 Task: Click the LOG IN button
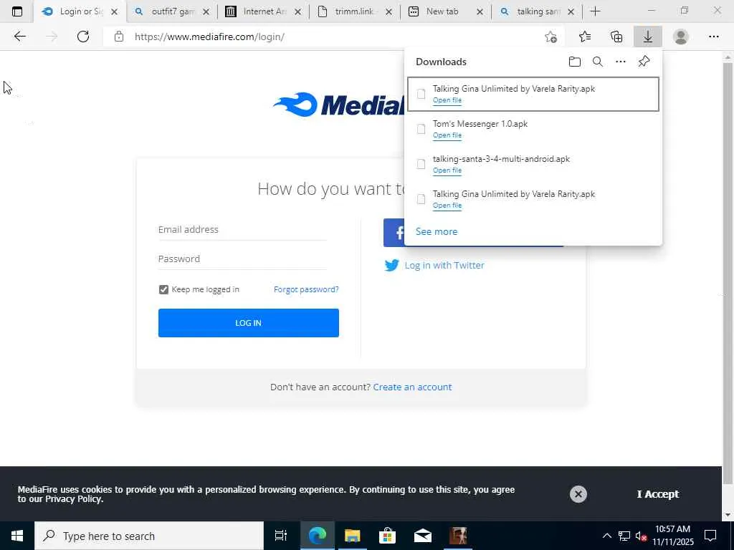pyautogui.click(x=249, y=323)
